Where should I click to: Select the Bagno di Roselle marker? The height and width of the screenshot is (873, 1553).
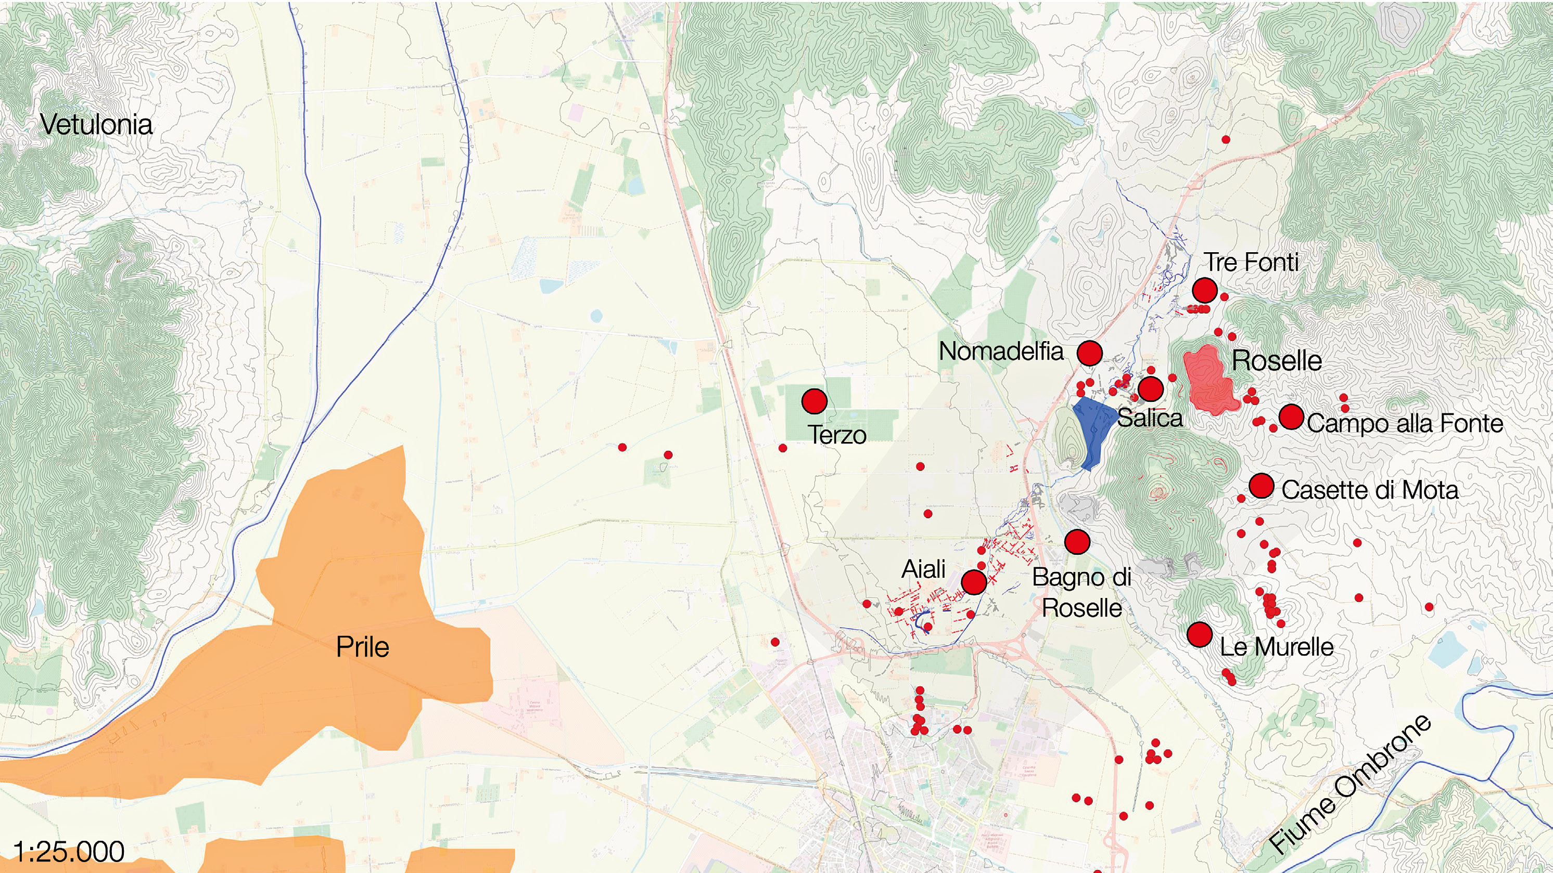point(1077,542)
